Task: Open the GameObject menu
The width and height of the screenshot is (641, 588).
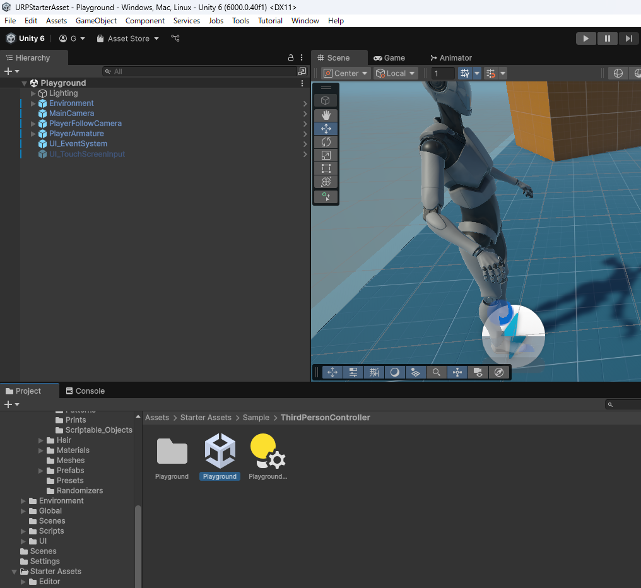Action: pos(96,21)
